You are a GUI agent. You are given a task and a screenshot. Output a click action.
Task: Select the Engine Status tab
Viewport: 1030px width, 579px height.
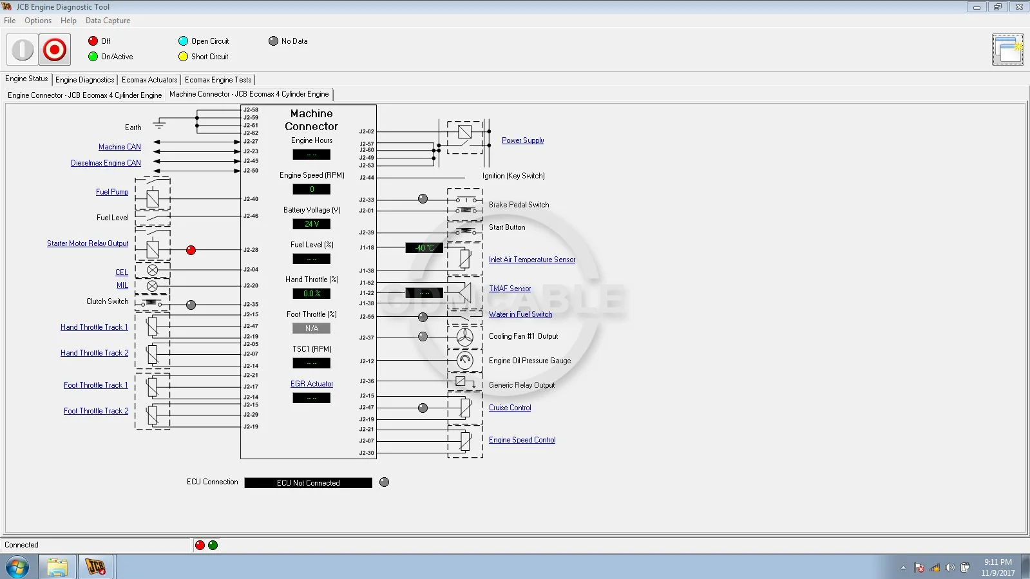pos(26,79)
